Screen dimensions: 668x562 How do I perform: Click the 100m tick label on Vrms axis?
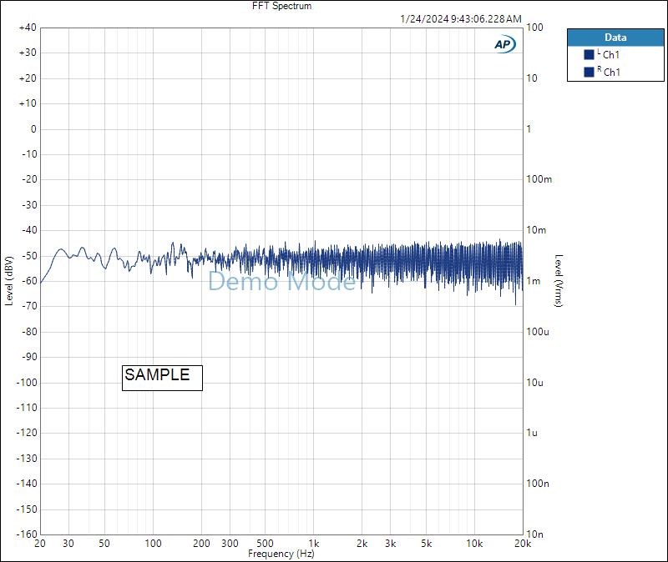539,179
